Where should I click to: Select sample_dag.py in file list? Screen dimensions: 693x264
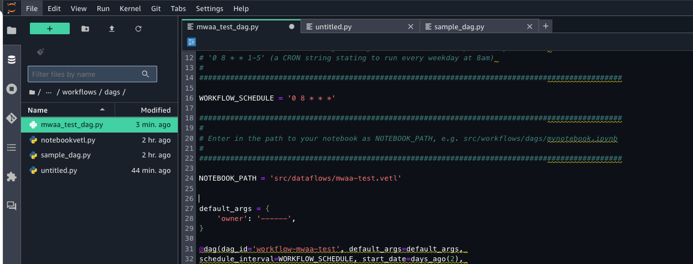(100, 155)
